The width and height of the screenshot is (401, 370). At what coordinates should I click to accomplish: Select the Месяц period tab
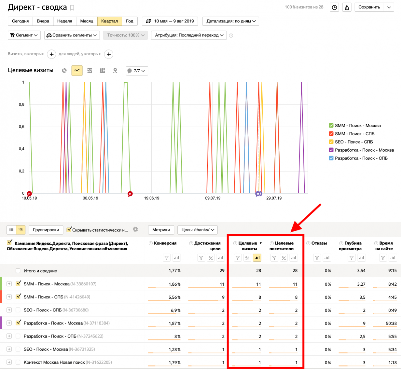[x=87, y=21]
